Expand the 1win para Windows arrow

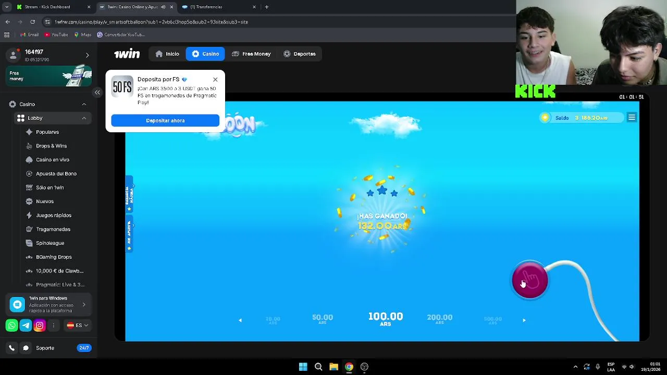click(x=84, y=305)
